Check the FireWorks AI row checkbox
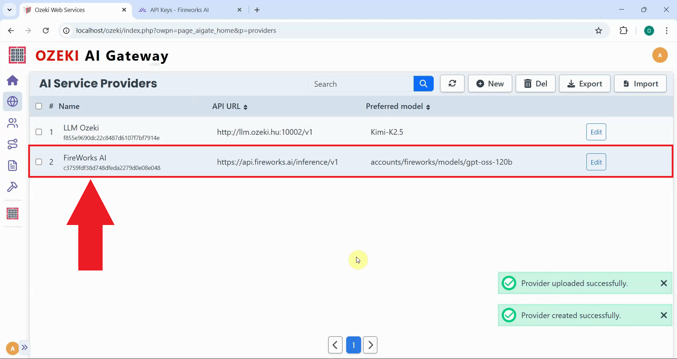Image resolution: width=677 pixels, height=359 pixels. click(39, 162)
